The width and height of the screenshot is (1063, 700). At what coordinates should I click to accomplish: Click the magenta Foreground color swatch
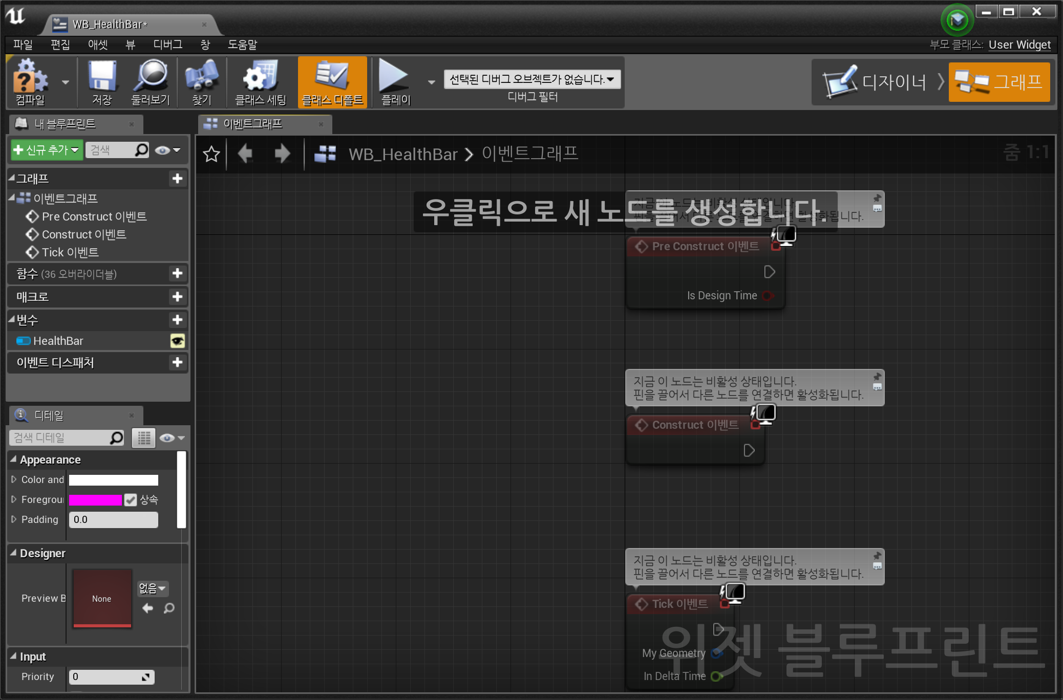click(95, 500)
